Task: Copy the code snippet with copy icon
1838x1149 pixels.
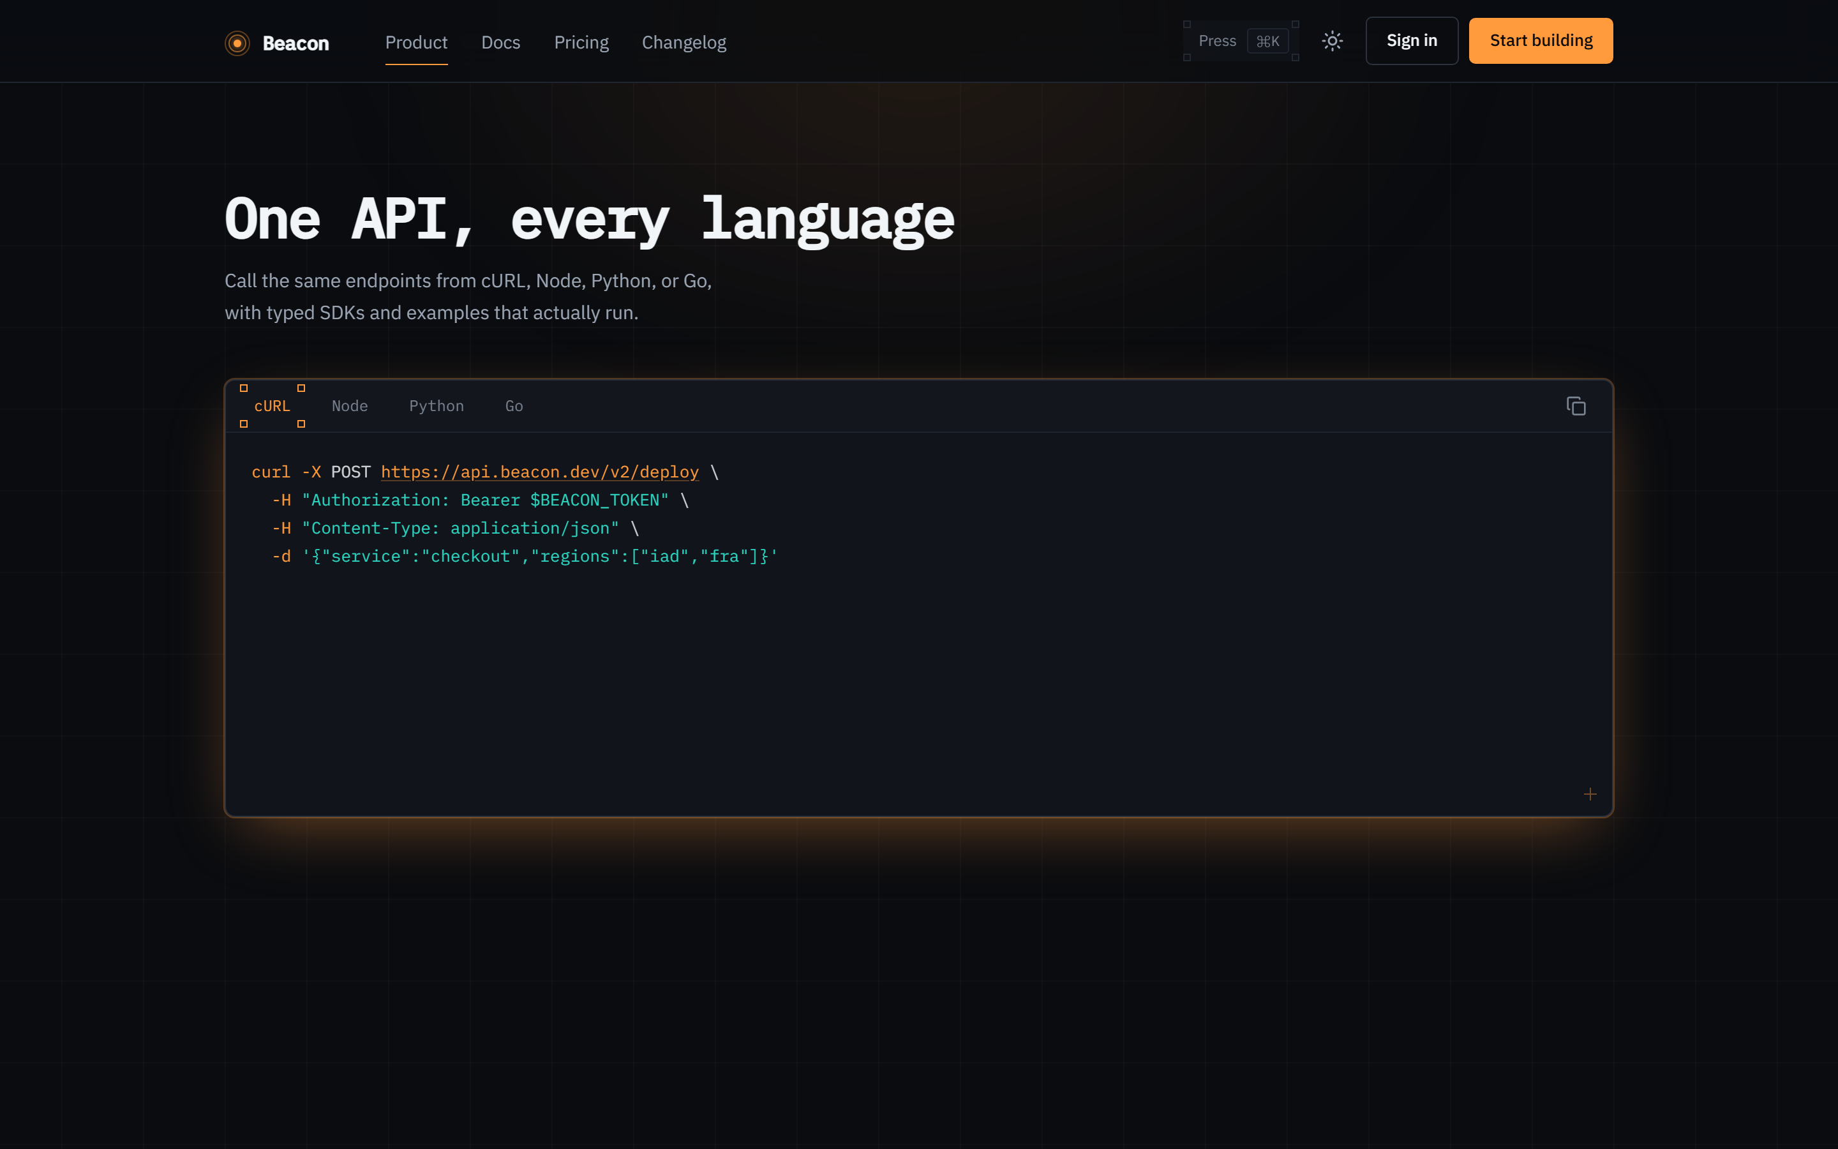Action: tap(1576, 406)
